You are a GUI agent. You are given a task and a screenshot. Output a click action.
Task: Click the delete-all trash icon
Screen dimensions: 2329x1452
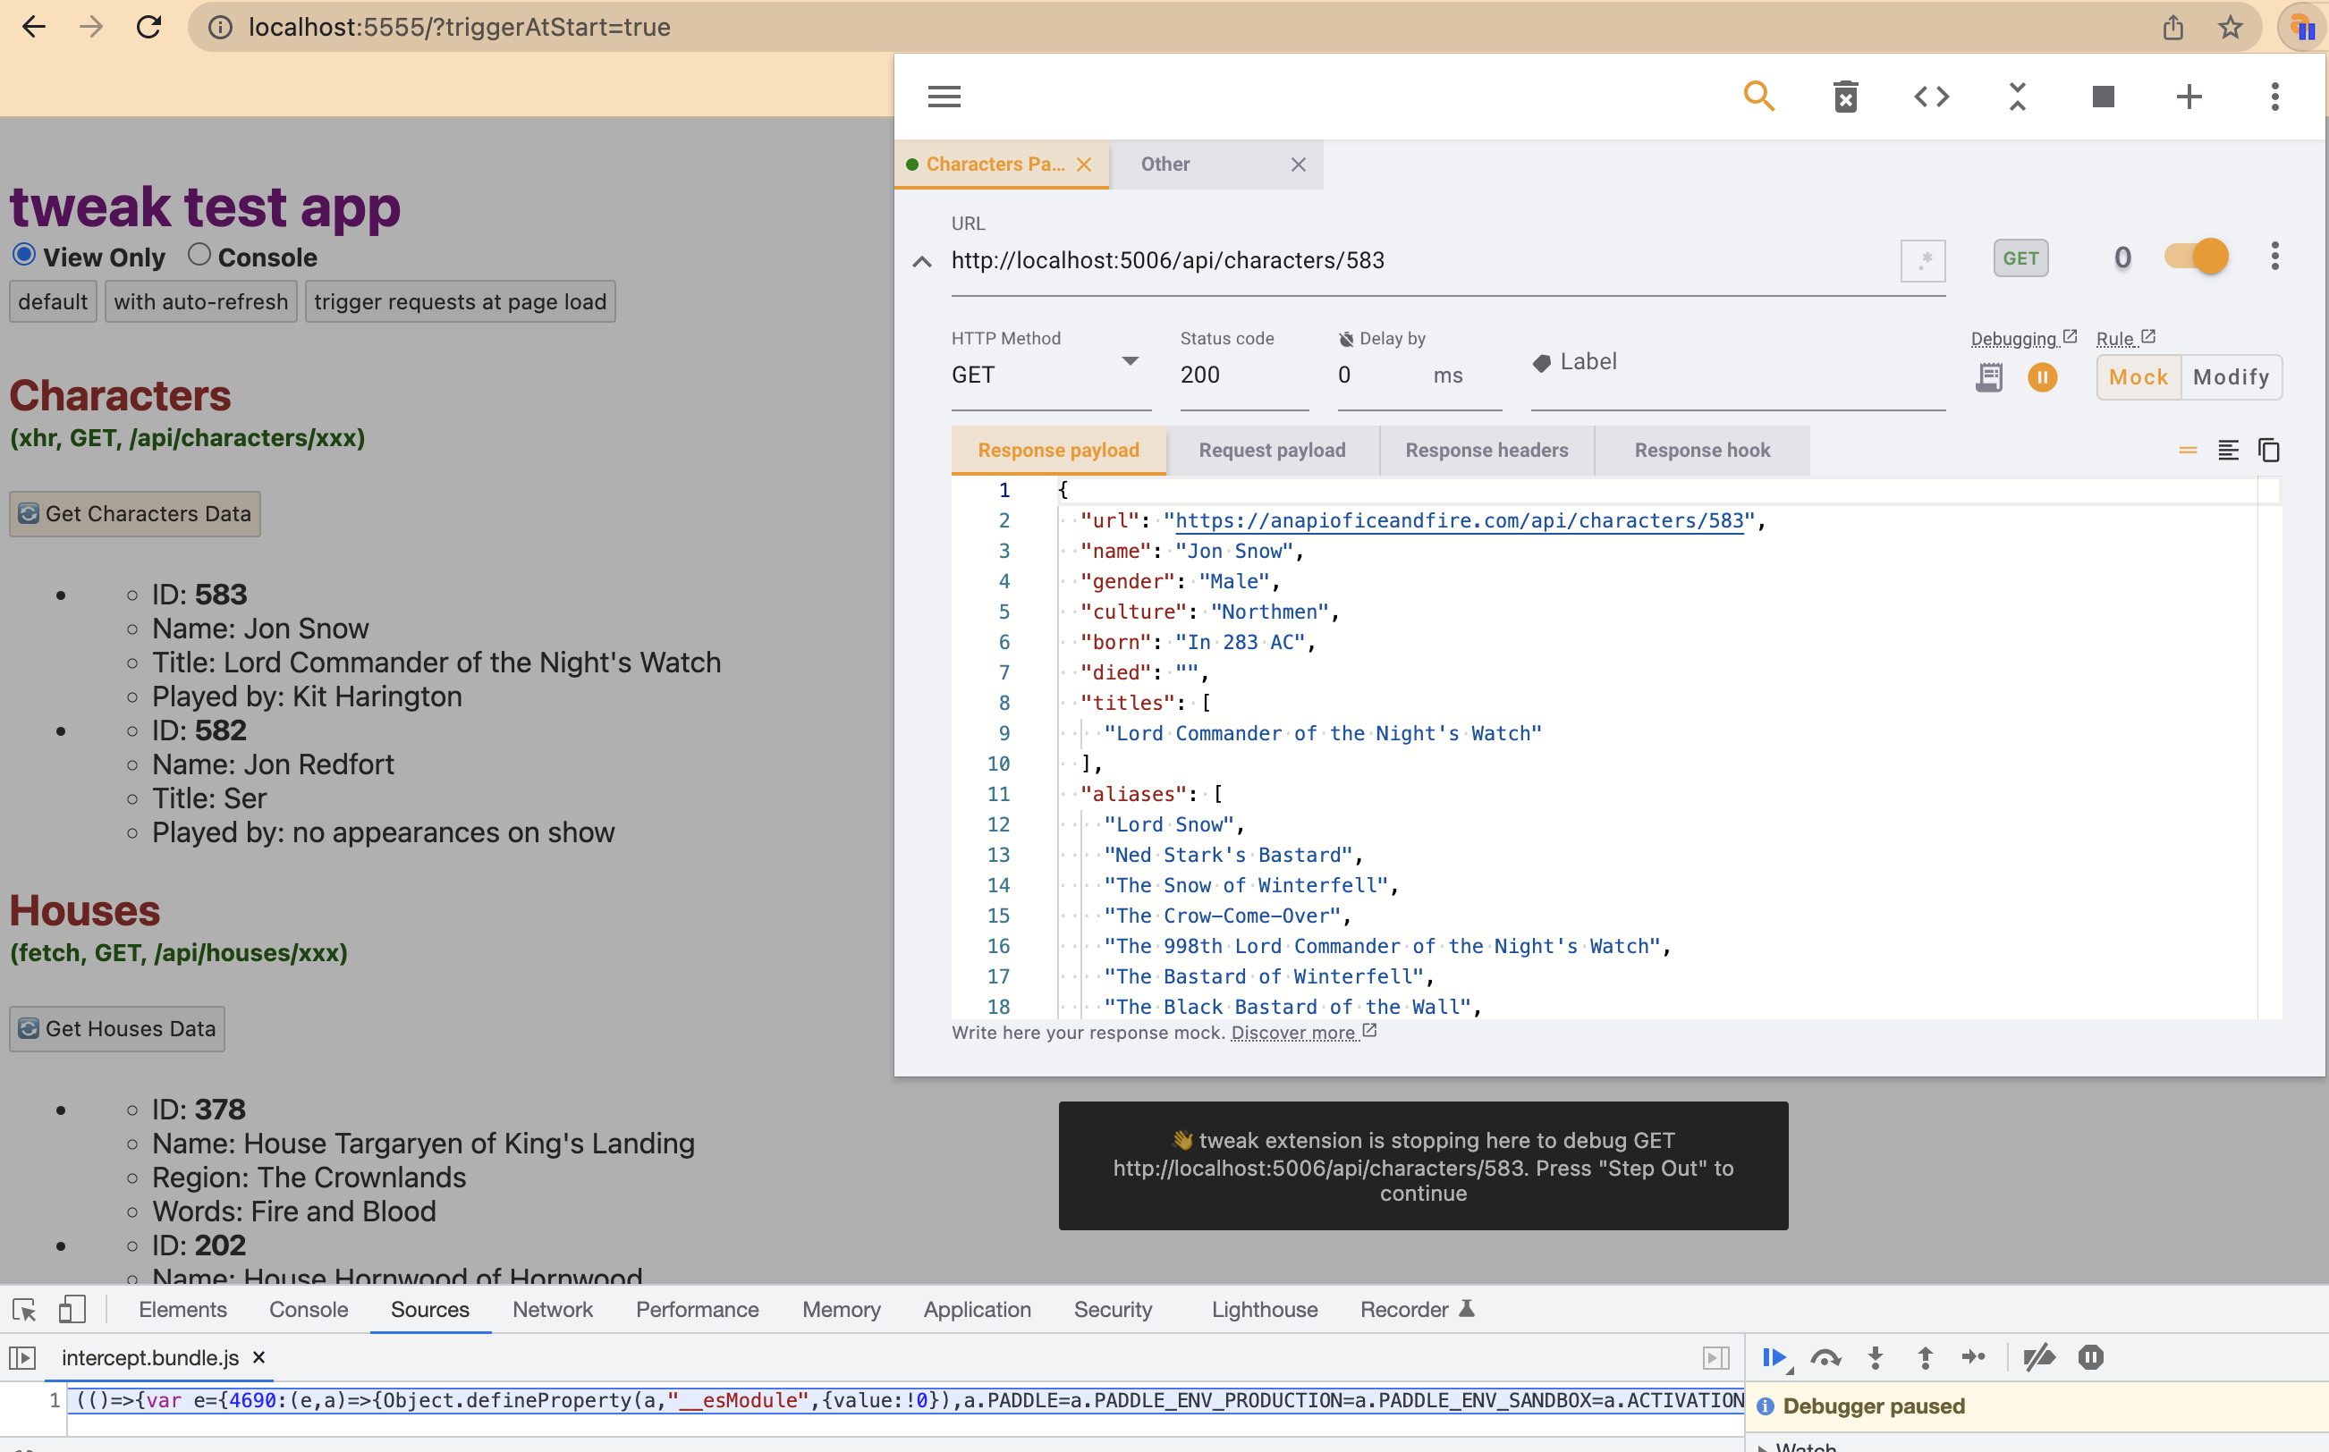tap(1845, 96)
